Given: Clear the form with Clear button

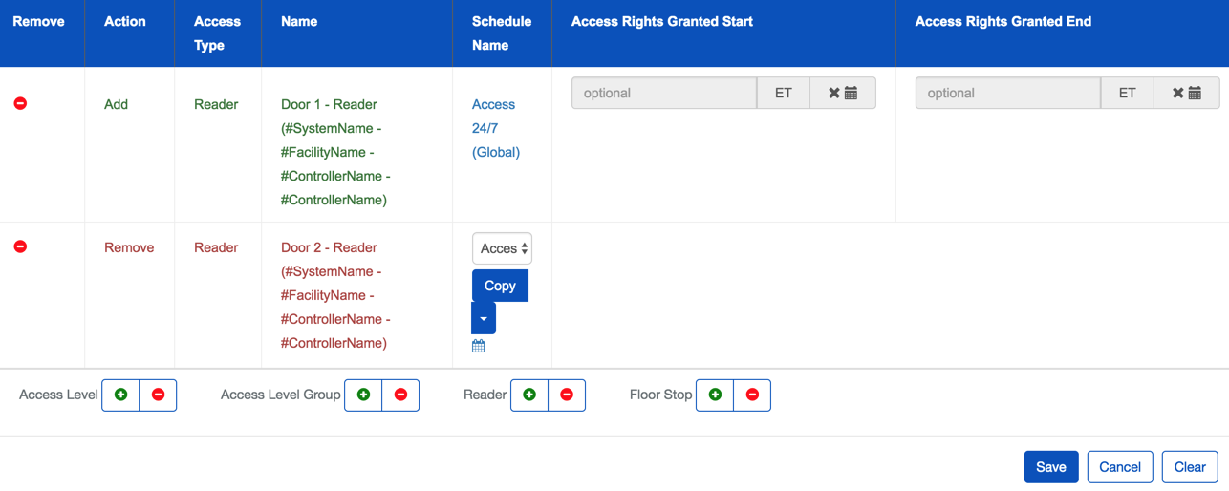Looking at the screenshot, I should 1190,467.
